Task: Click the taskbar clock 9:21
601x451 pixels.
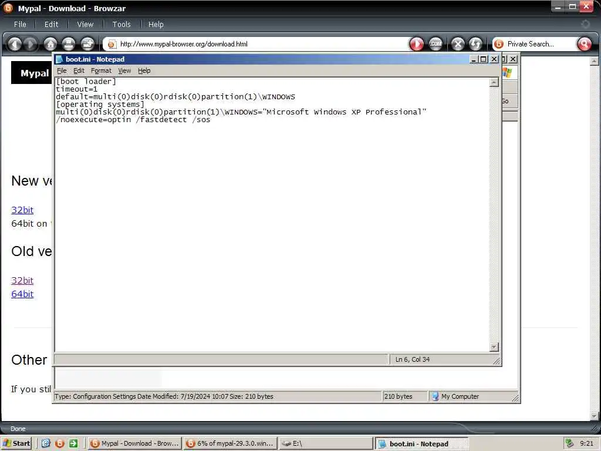Action: (x=586, y=443)
